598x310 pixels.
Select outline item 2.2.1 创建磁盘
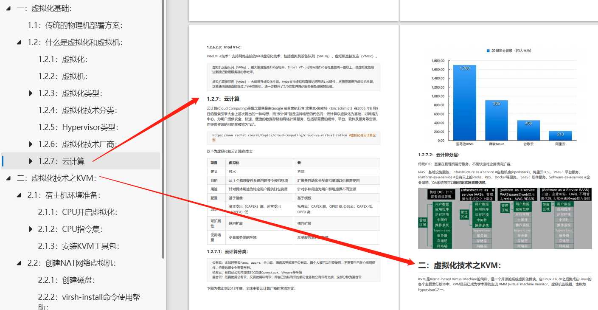pos(67,280)
